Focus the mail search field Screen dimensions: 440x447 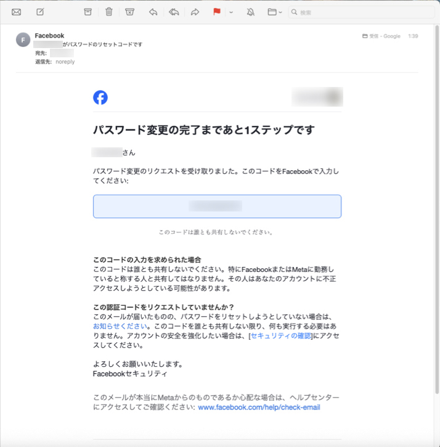click(361, 12)
